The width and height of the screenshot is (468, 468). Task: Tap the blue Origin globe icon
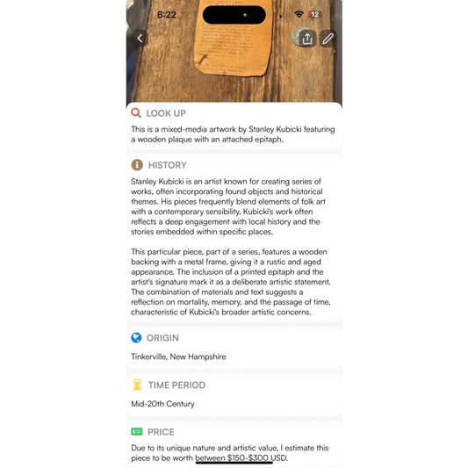pos(136,337)
